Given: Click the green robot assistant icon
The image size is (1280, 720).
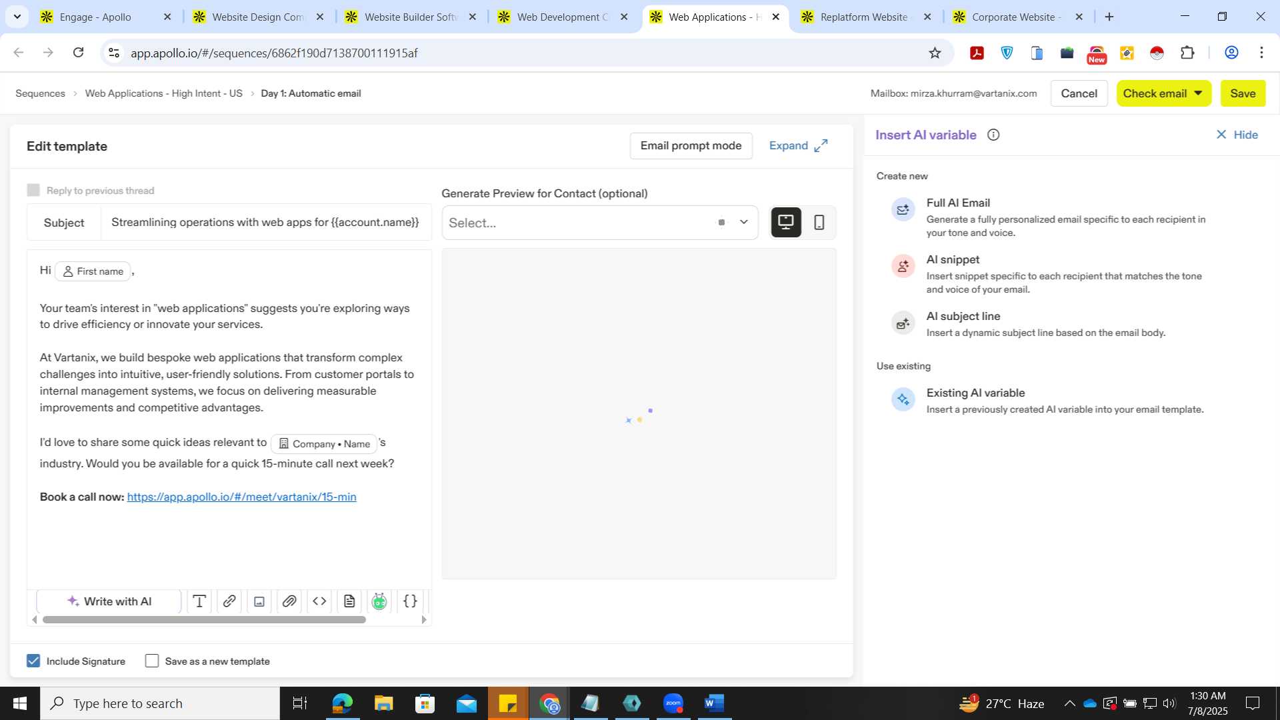Looking at the screenshot, I should tap(379, 601).
